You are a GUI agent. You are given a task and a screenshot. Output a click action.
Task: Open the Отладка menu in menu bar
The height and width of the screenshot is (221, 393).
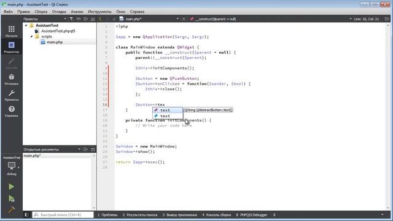point(59,12)
